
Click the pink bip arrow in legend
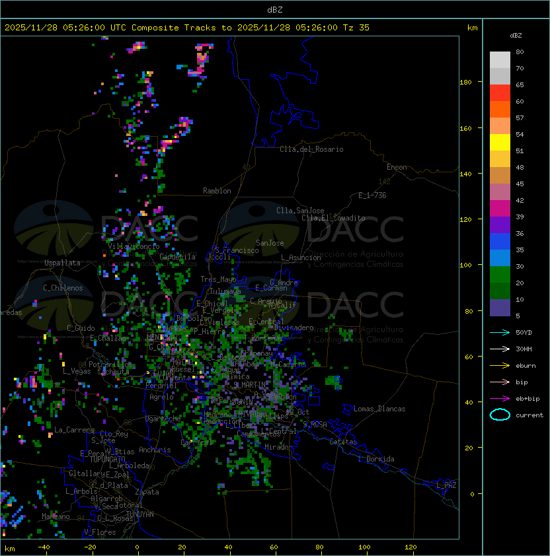[x=500, y=382]
